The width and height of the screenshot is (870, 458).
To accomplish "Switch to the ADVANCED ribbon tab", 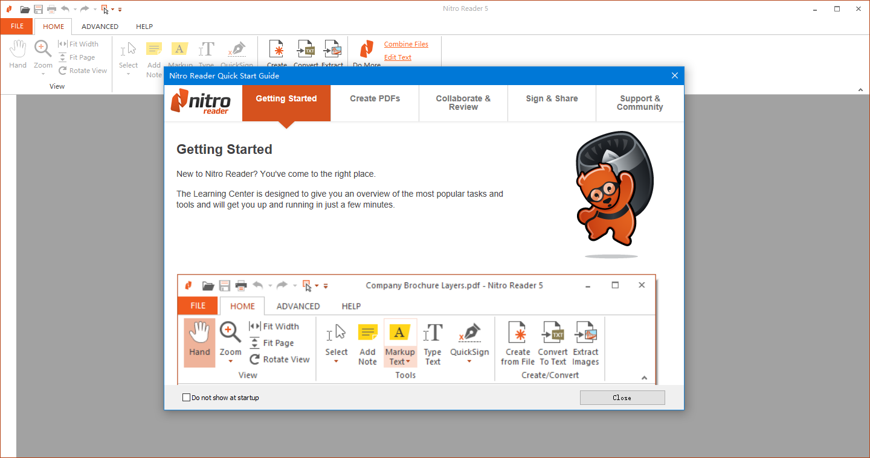I will [x=100, y=27].
